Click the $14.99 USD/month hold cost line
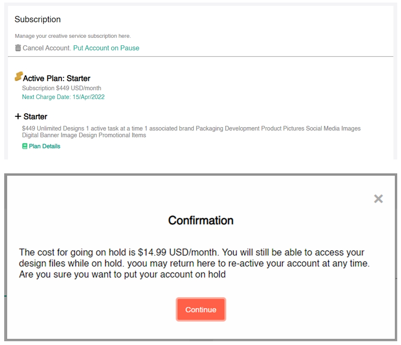Screen dimensions: 401x345 tap(191, 252)
